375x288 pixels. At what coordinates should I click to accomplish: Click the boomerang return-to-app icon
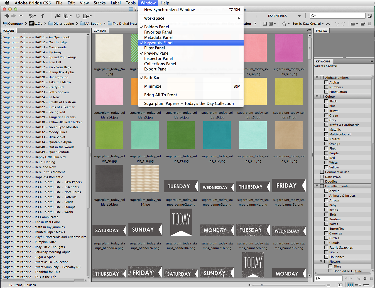[43, 16]
